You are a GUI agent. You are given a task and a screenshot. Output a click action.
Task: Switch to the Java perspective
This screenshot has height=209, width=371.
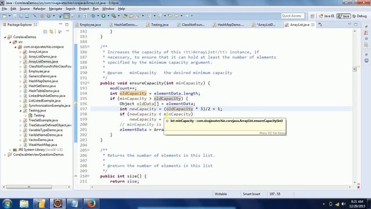344,16
